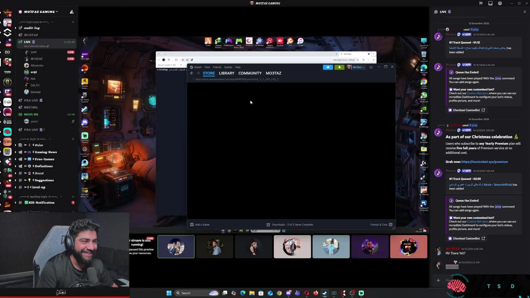530x298 pixels.
Task: Open File Explorer from the taskbar
Action: click(252, 293)
